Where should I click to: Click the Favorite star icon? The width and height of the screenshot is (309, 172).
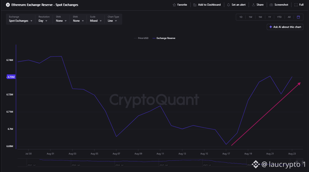click(174, 5)
